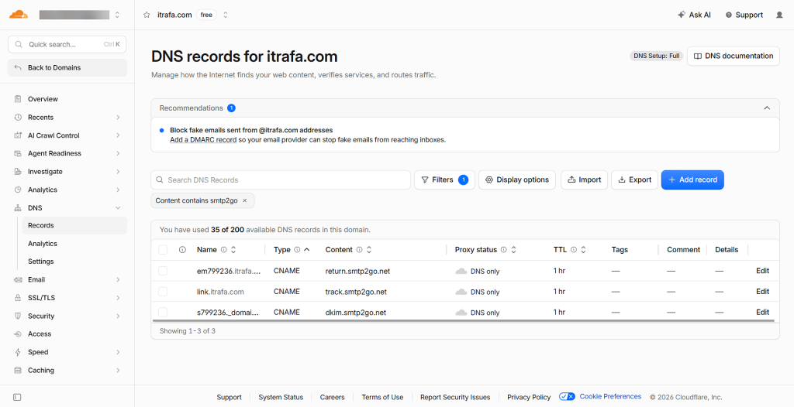
Task: Remove the smtp2go content filter chip
Action: (x=245, y=200)
